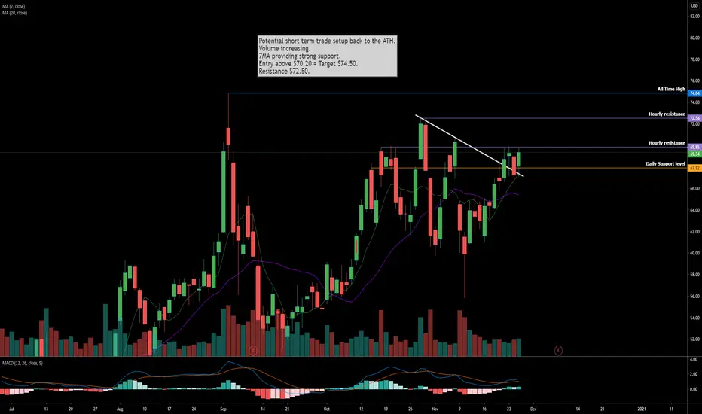Image resolution: width=702 pixels, height=414 pixels.
Task: Click the USD currency label on price axis
Action: [694, 6]
